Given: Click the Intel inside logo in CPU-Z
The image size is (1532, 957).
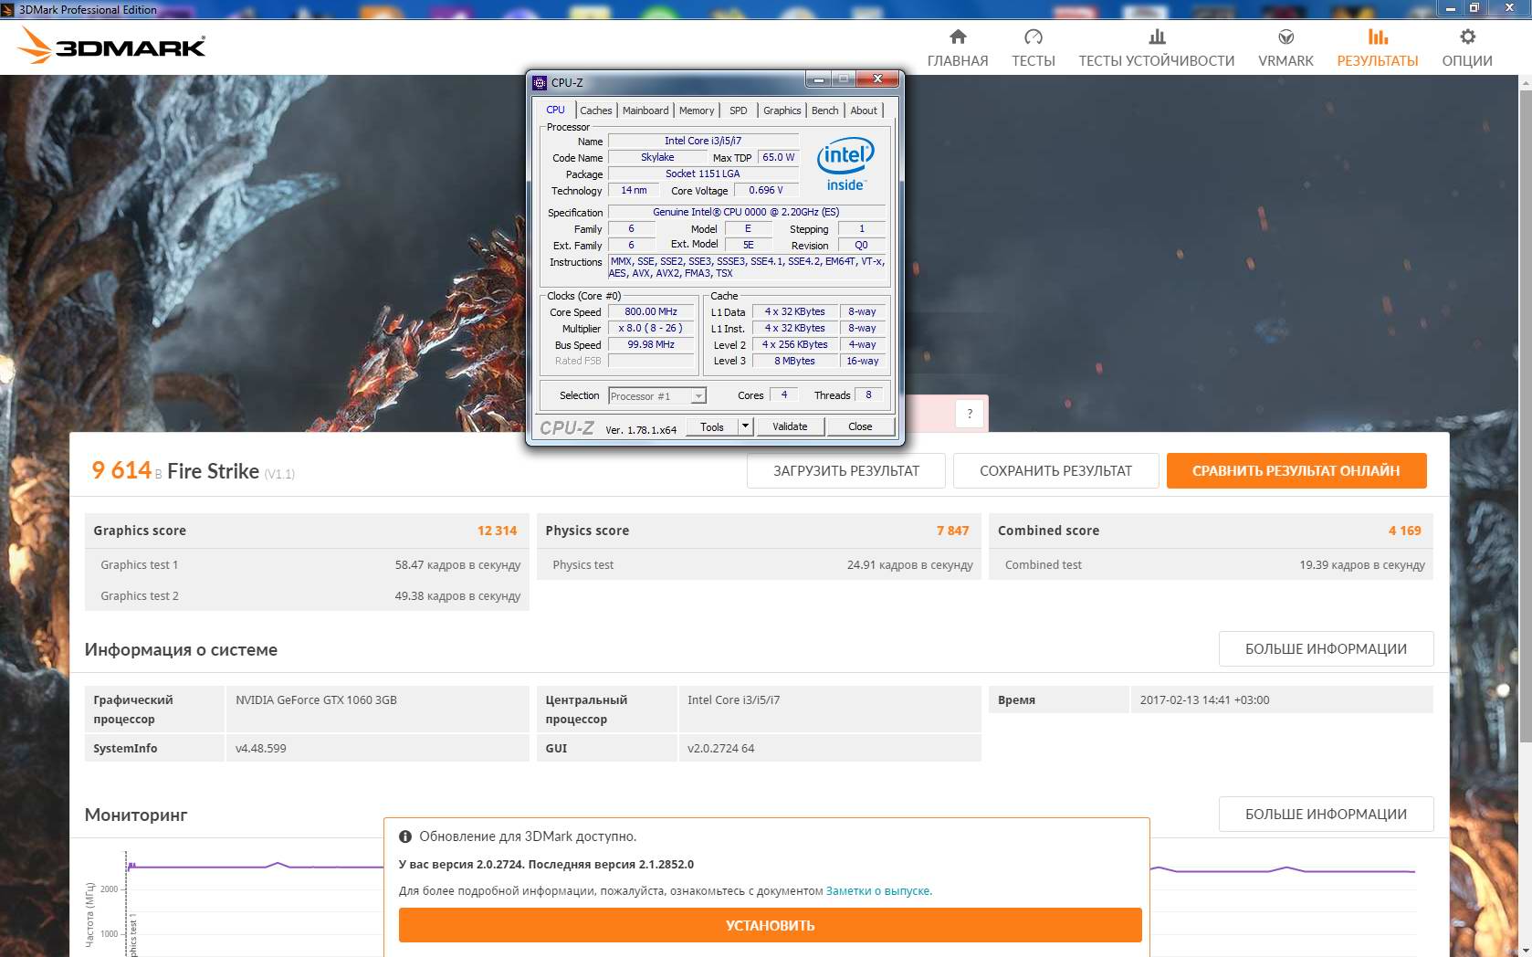Looking at the screenshot, I should tap(845, 163).
